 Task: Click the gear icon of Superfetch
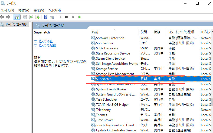pos(93,79)
